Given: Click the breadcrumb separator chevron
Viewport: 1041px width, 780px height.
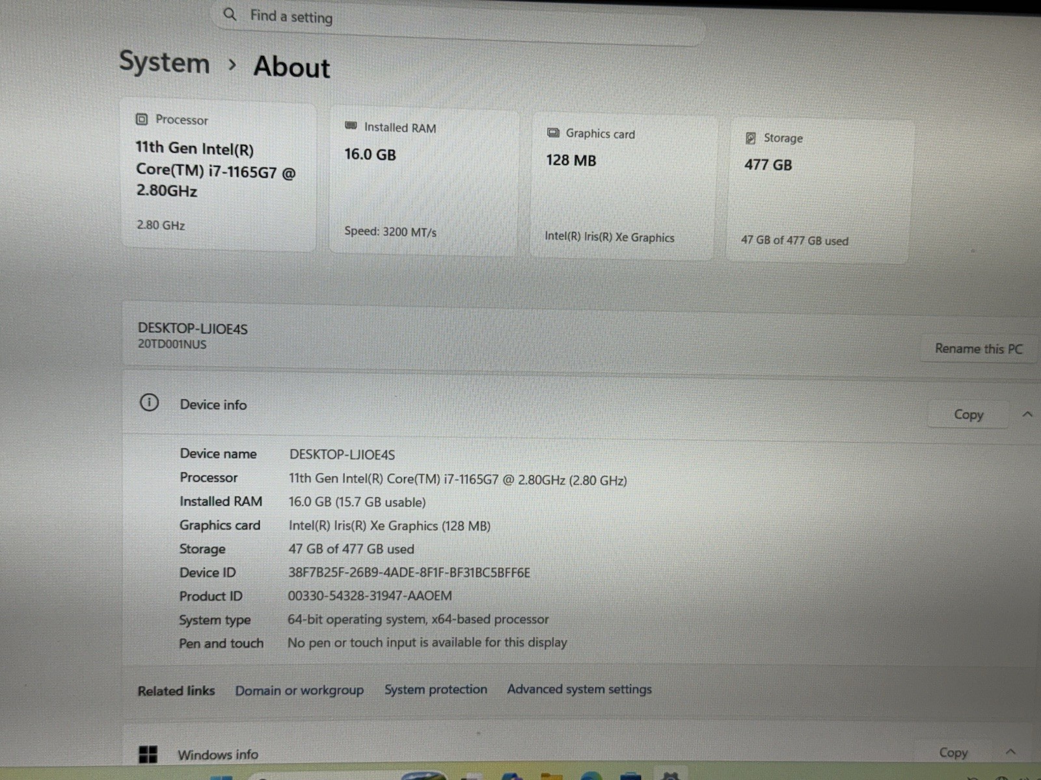Looking at the screenshot, I should pyautogui.click(x=232, y=64).
